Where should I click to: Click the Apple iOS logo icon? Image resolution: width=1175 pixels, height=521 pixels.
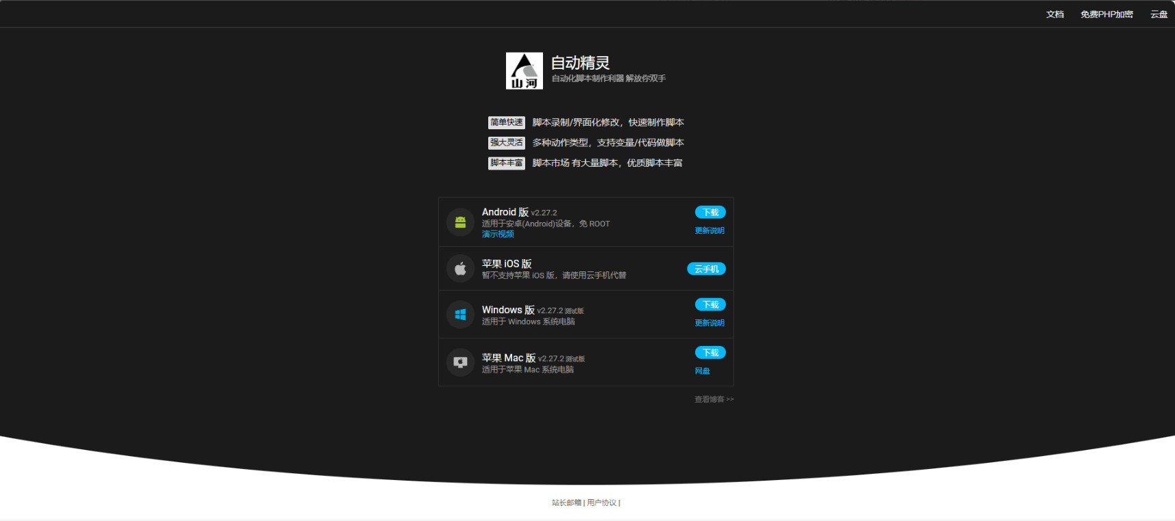(460, 269)
